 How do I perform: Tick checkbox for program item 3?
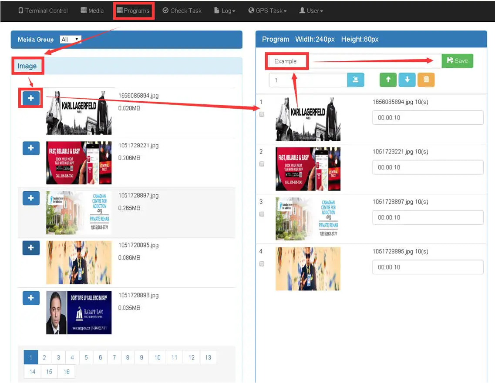(262, 214)
